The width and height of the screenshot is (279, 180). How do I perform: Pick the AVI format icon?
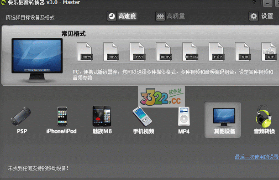point(137,52)
